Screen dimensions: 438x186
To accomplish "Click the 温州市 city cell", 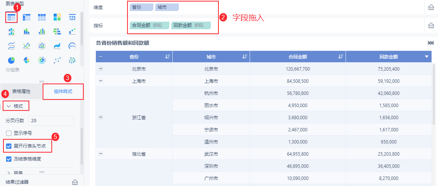I will pyautogui.click(x=211, y=142).
